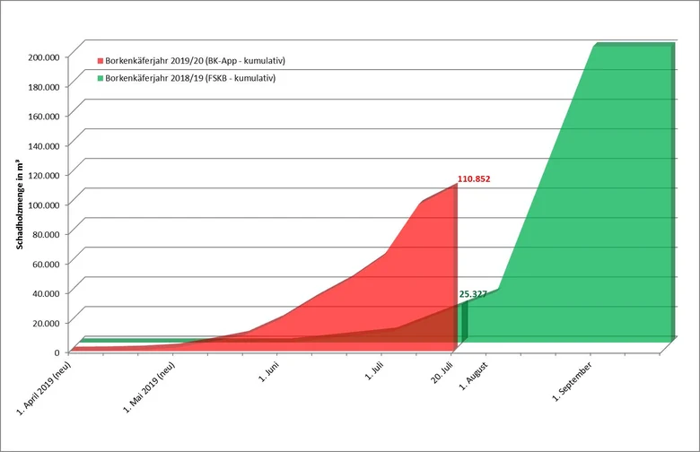
Task: Select the 1. August axis label
Action: coord(474,375)
